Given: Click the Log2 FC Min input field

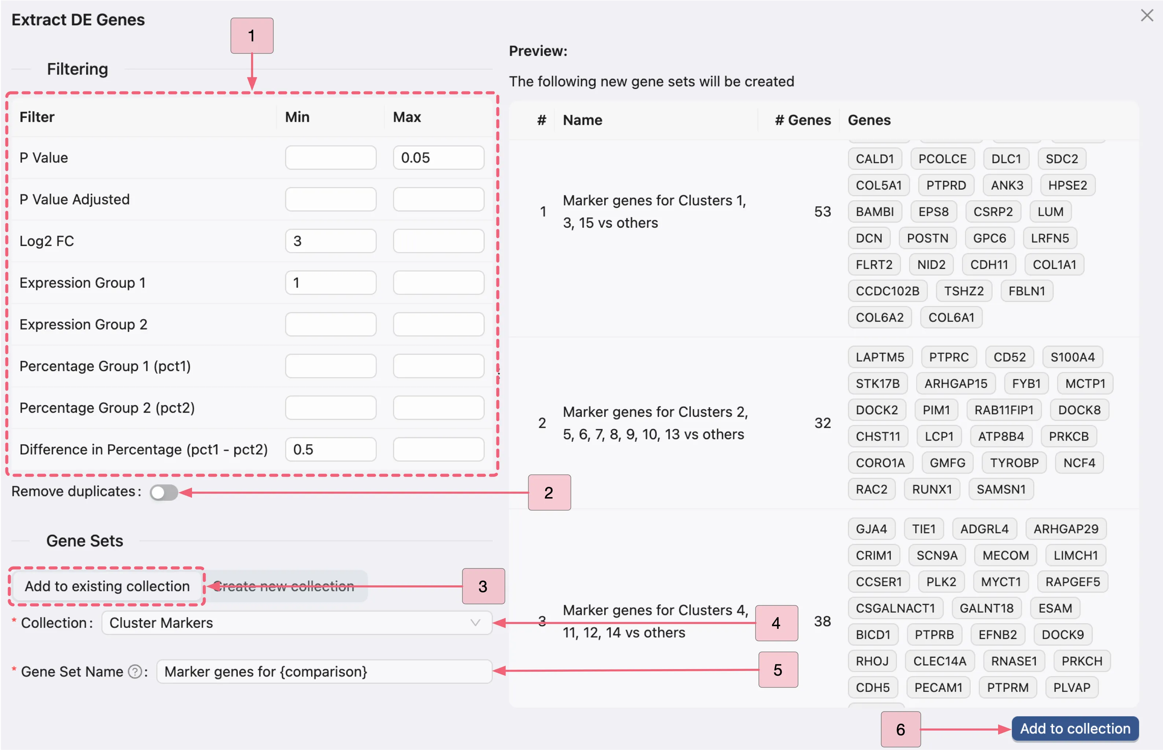Looking at the screenshot, I should tap(330, 241).
